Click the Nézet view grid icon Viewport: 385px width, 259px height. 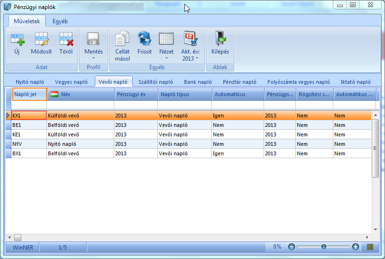point(166,39)
